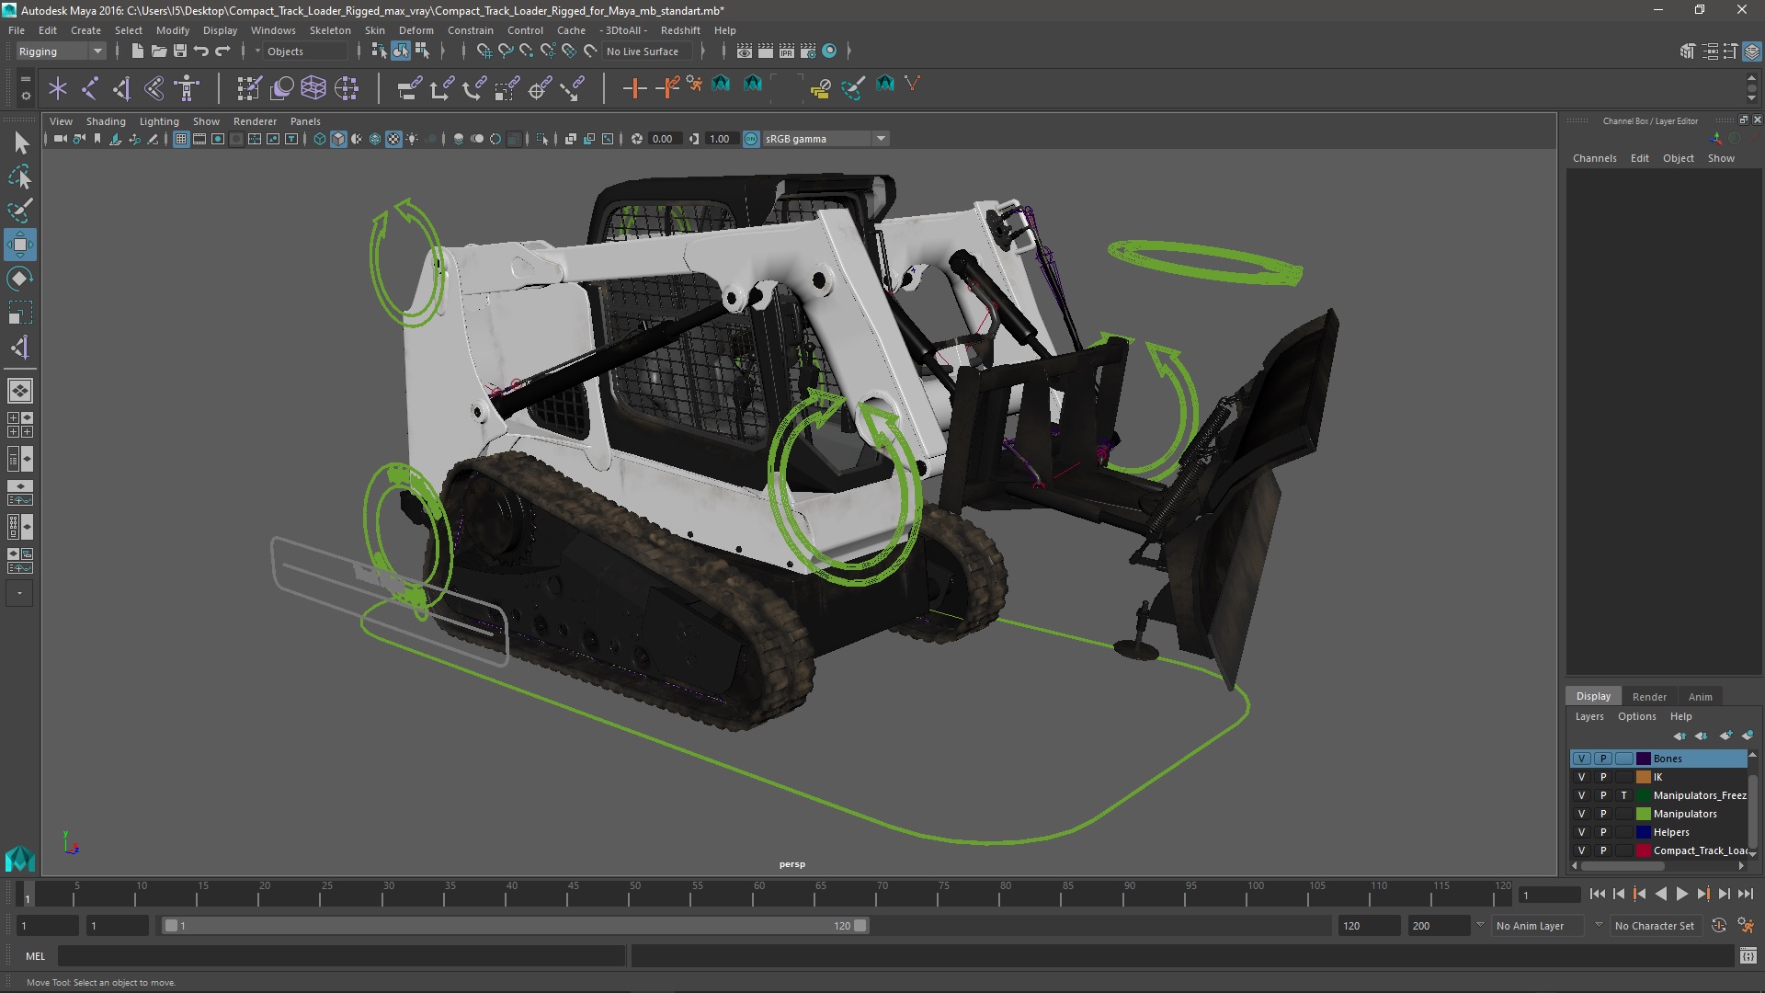Switch to the Render layer tab
The height and width of the screenshot is (993, 1765).
pos(1648,697)
